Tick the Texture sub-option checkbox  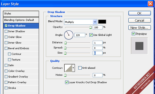[x=9, y=59]
